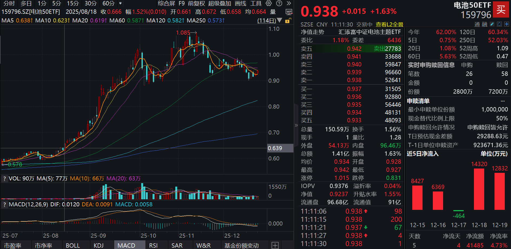Viewport: 511px width, 249px height.
Task: Open the 查看L2全景 link
Action: point(390,24)
